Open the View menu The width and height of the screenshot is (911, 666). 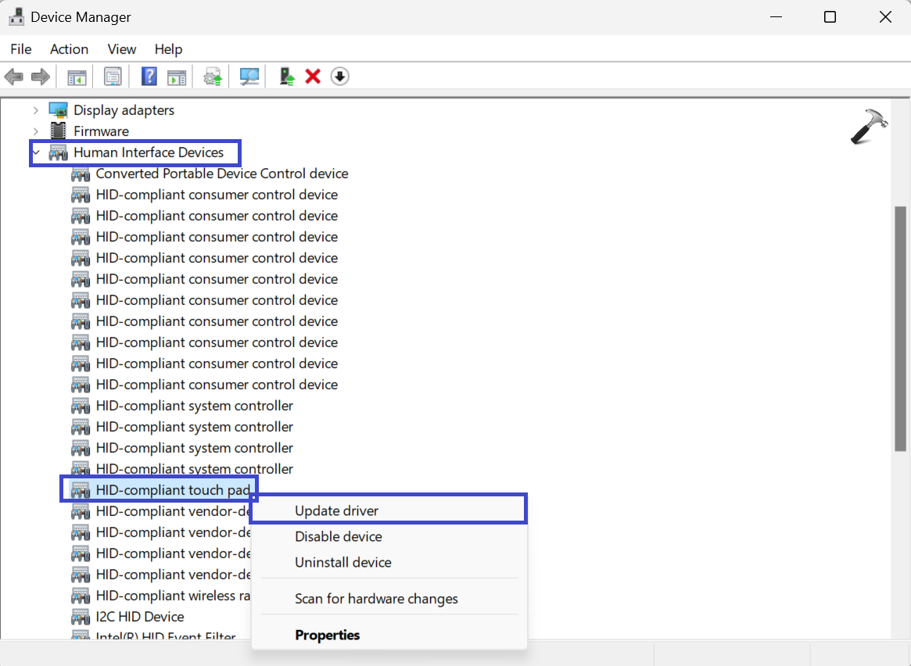click(121, 49)
